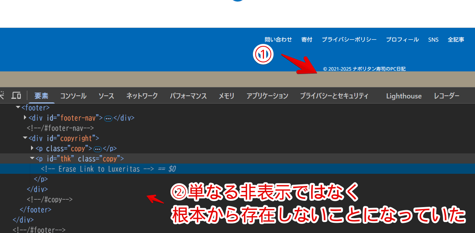Expand the ellipsis in the footer-nav div
This screenshot has height=233, width=475.
pos(108,118)
